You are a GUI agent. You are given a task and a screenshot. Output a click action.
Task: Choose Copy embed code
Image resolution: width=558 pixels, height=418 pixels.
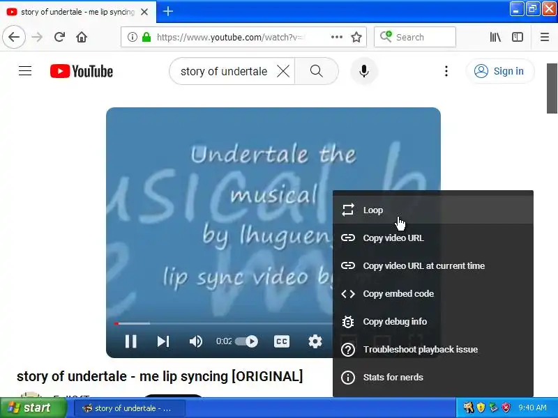433,293
